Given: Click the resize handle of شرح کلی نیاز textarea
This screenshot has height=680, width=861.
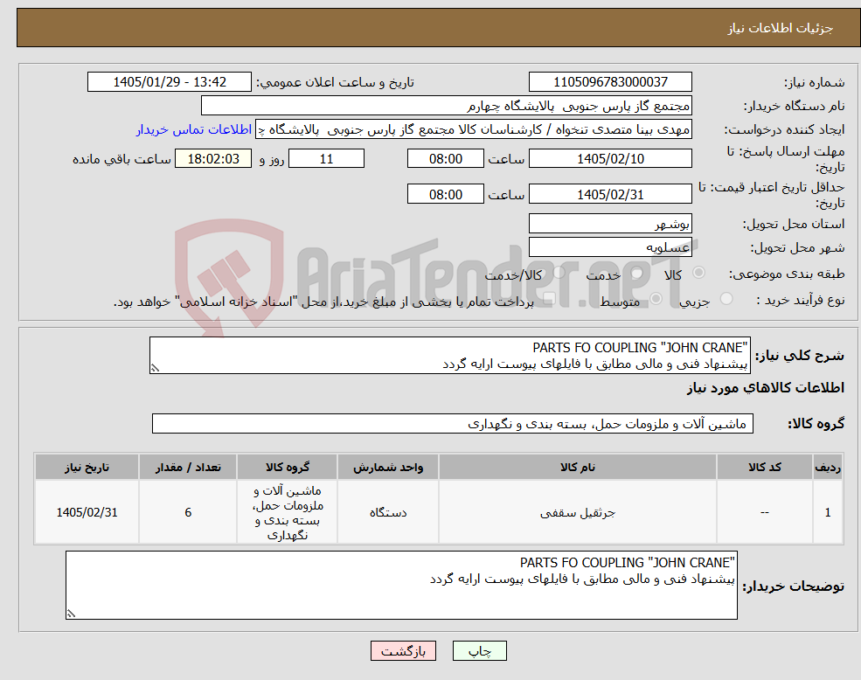Looking at the screenshot, I should coord(155,369).
